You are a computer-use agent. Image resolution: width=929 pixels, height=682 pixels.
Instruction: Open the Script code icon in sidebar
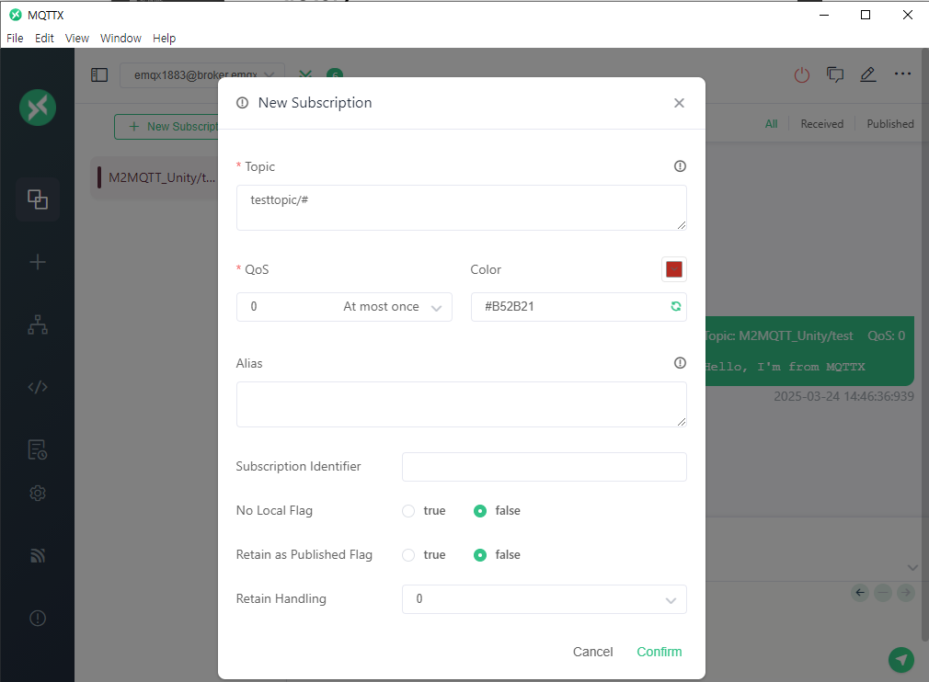(x=38, y=387)
